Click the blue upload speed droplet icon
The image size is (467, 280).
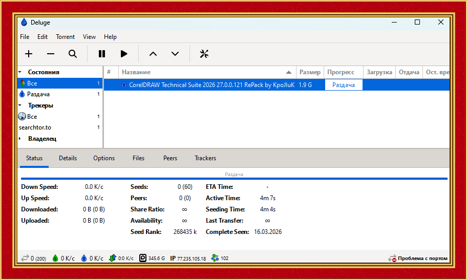pos(84,258)
